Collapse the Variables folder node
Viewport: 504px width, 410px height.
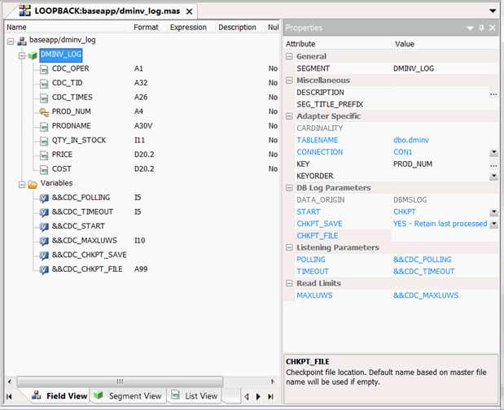tap(21, 185)
